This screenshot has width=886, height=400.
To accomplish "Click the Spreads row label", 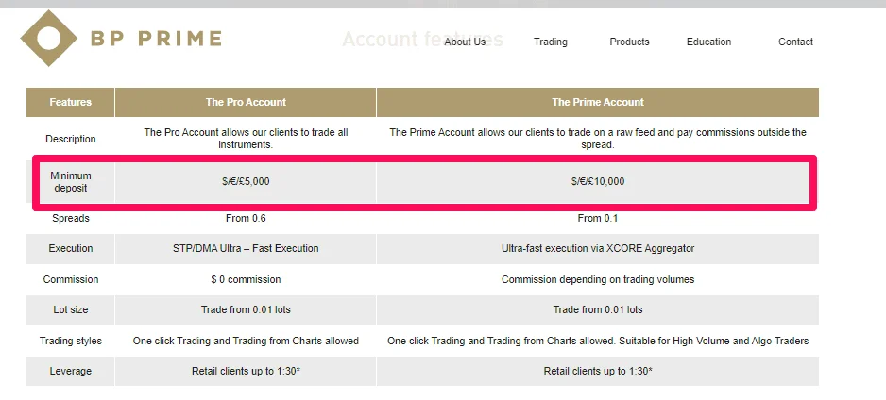I will point(71,218).
